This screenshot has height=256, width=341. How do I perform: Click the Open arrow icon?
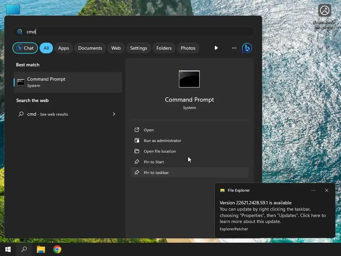137,130
